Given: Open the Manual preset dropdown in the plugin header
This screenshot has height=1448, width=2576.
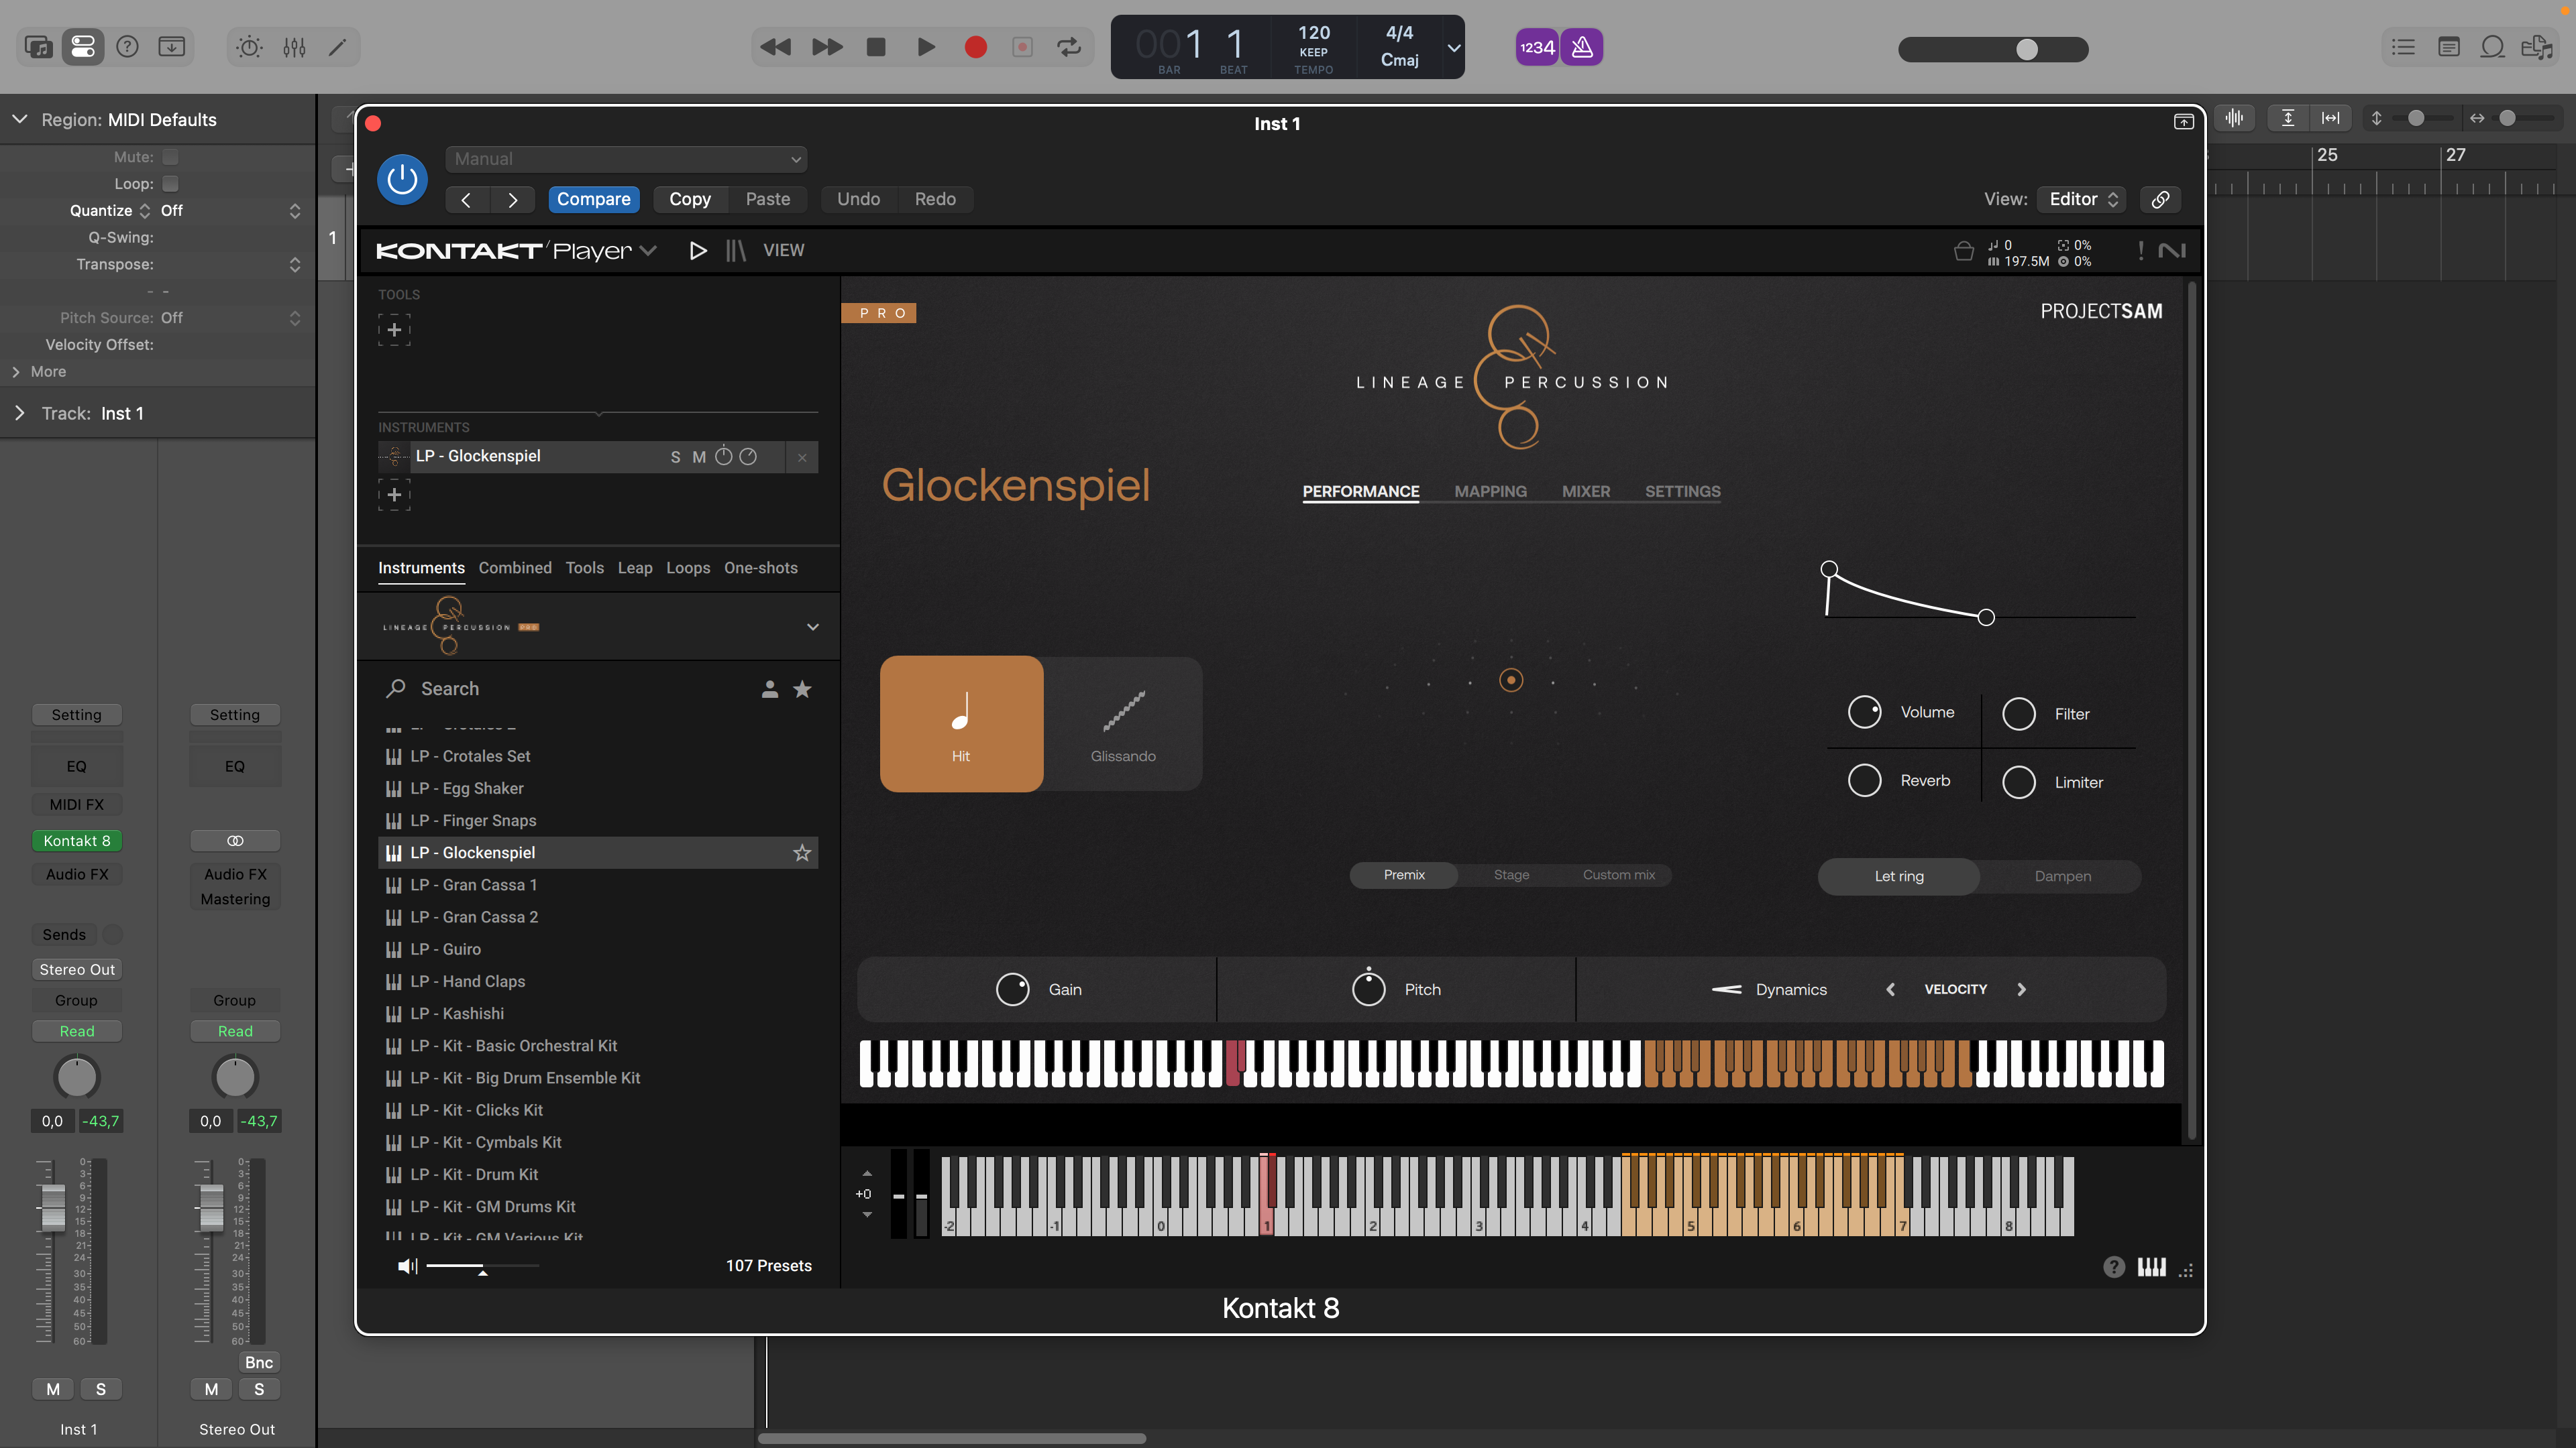Looking at the screenshot, I should tap(626, 158).
